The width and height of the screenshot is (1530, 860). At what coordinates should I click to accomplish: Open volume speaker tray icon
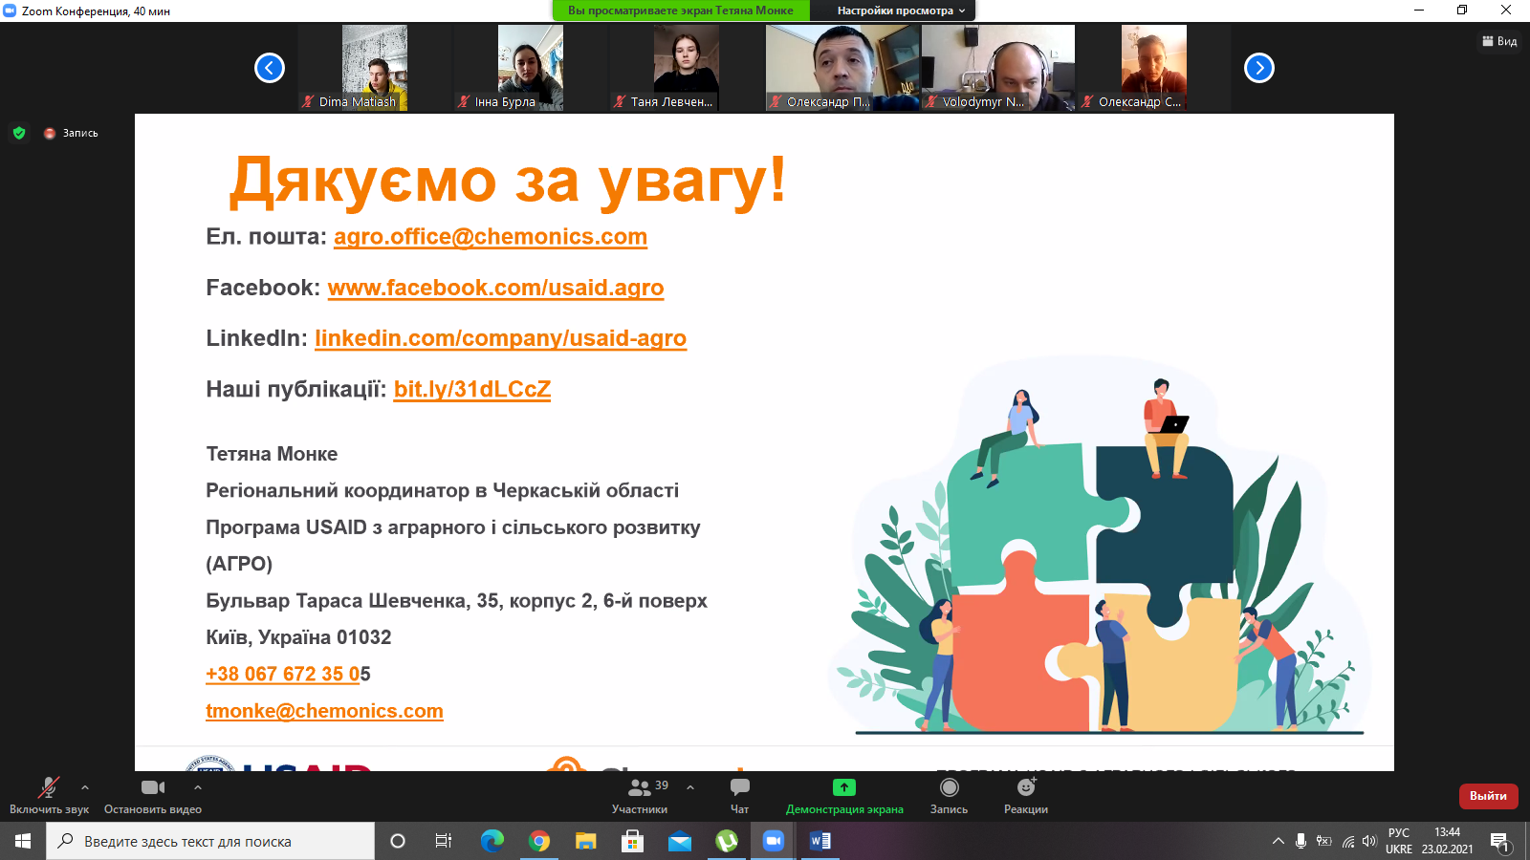[1369, 841]
